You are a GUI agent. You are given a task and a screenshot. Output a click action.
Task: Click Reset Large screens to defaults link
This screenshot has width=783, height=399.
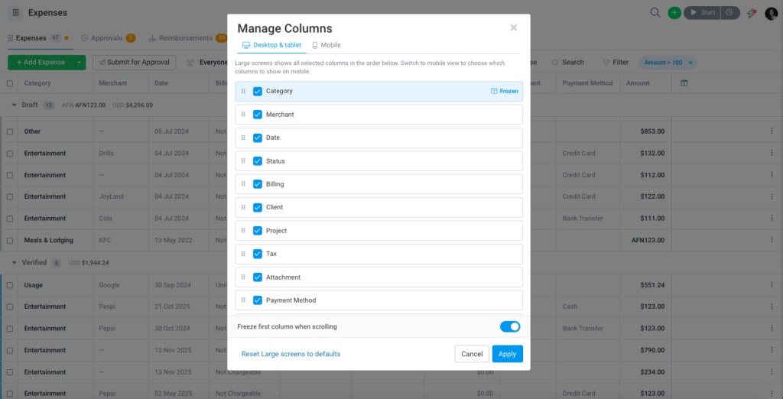[291, 354]
